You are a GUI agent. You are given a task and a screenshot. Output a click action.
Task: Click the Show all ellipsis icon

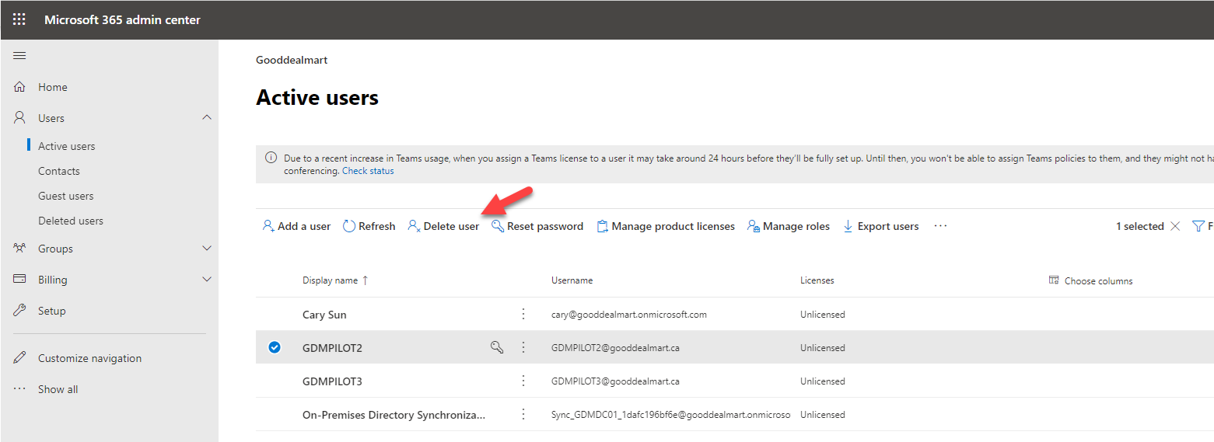click(x=19, y=389)
